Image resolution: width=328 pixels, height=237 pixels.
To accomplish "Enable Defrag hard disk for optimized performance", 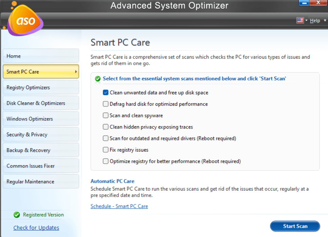I will click(x=106, y=104).
